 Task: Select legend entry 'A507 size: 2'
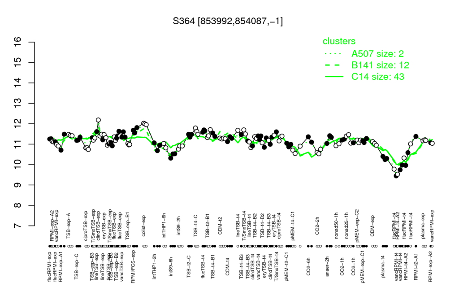pyautogui.click(x=377, y=54)
